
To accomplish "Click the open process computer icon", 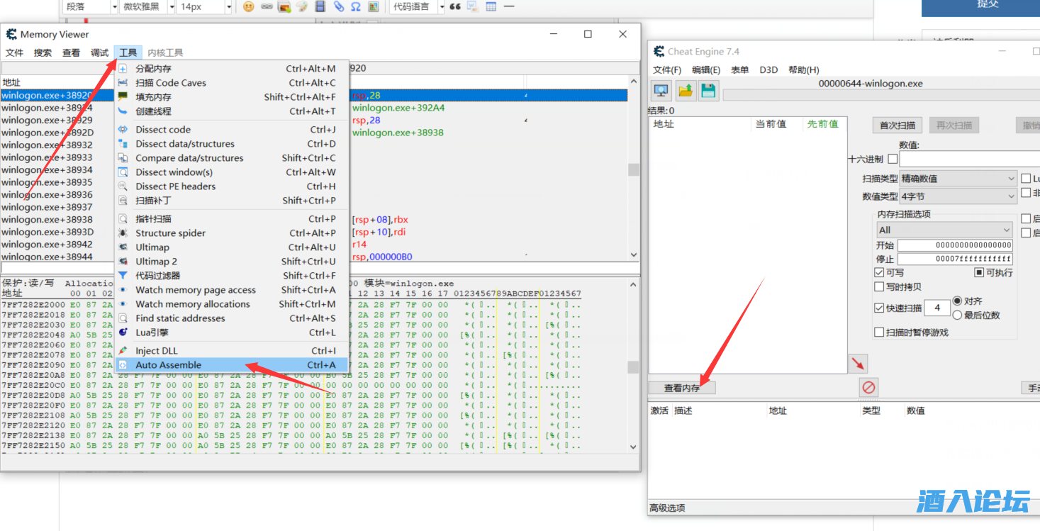I will tap(661, 91).
